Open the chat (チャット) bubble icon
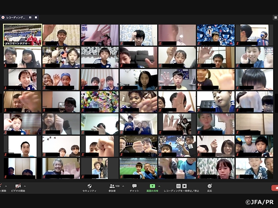Viewport: 278px width, 208px height. pos(134,186)
